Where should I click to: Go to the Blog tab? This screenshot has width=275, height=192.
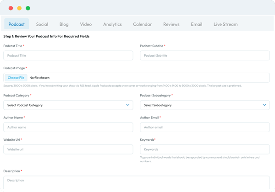tap(64, 24)
